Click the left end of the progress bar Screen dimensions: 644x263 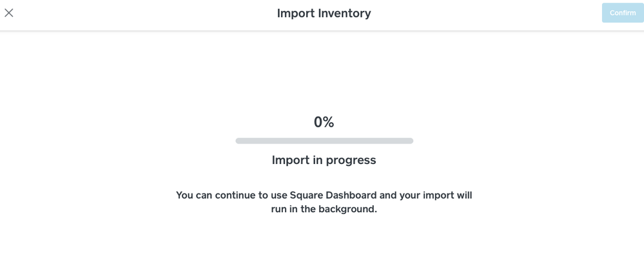[239, 141]
